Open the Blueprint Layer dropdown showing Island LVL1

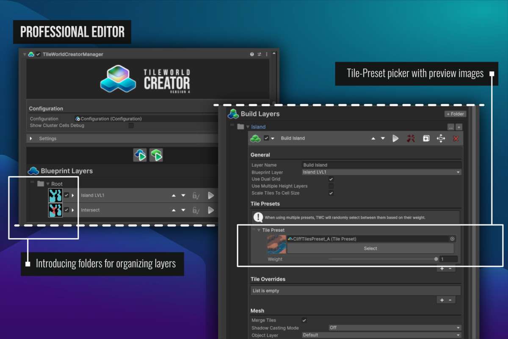pos(381,172)
